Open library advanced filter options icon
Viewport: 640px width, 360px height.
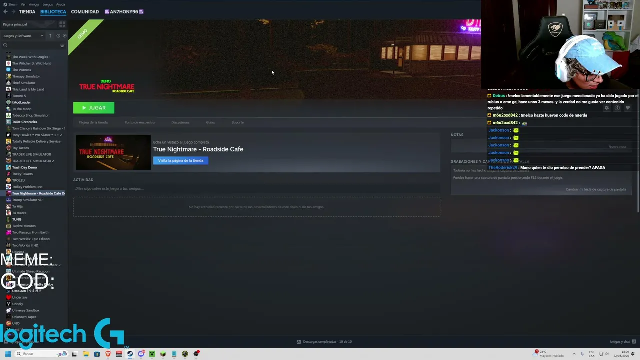[x=62, y=45]
